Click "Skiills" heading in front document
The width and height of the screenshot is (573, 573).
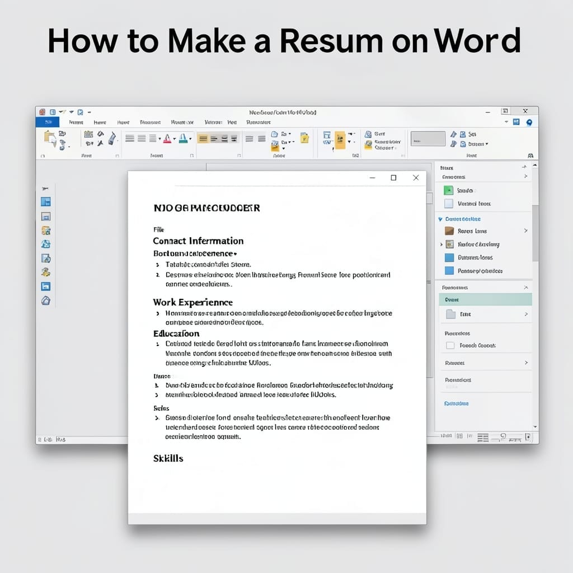[x=168, y=458]
